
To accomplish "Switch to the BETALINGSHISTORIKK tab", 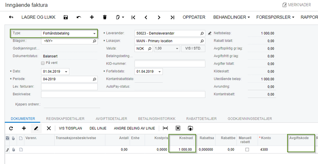I will coord(157,119).
